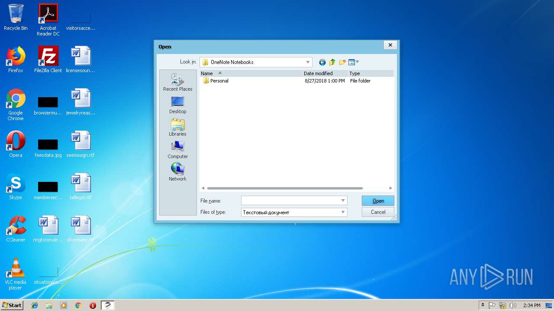This screenshot has height=311, width=554.
Task: Open Windows Explorer from the taskbar
Action: pos(49,305)
